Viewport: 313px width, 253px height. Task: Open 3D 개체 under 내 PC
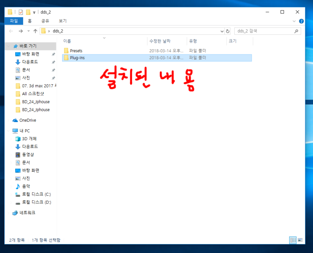(x=29, y=139)
